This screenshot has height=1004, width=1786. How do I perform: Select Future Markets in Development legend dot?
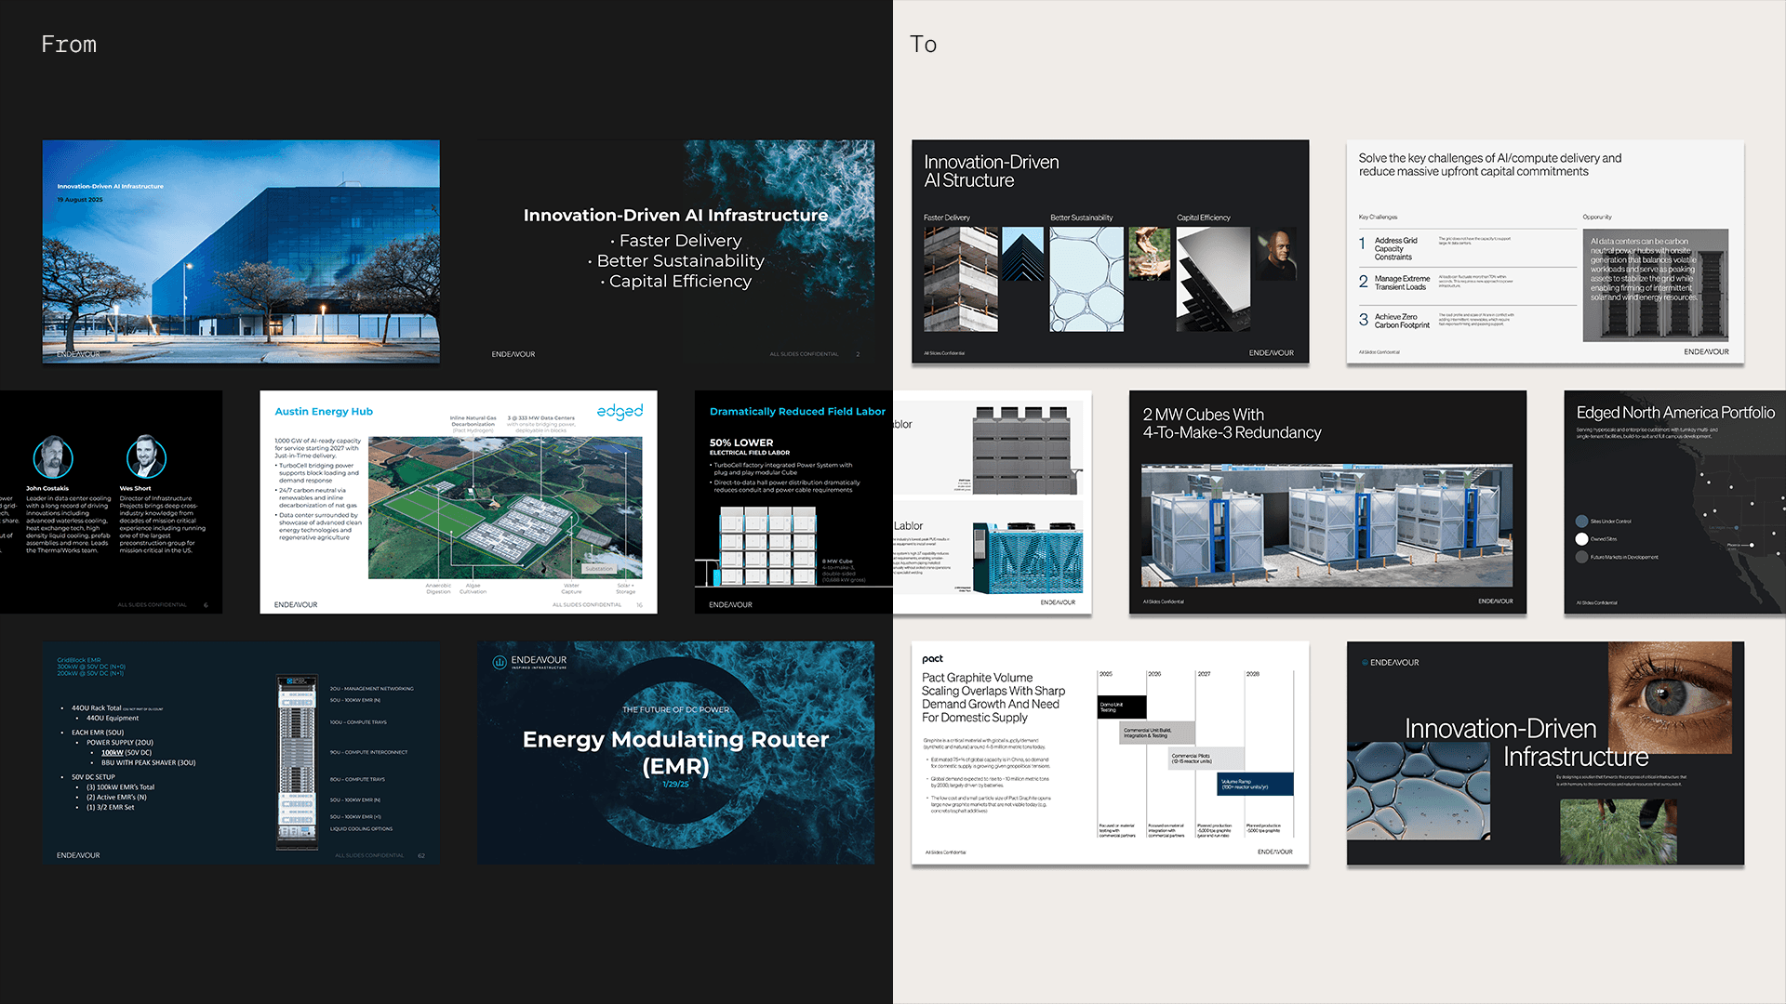pos(1581,557)
